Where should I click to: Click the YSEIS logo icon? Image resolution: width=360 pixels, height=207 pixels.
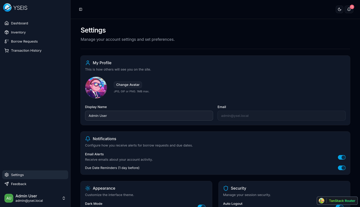[7, 8]
